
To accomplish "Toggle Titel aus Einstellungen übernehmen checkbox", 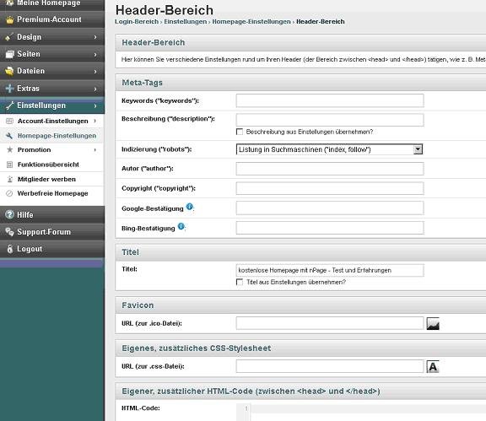I will pyautogui.click(x=240, y=282).
